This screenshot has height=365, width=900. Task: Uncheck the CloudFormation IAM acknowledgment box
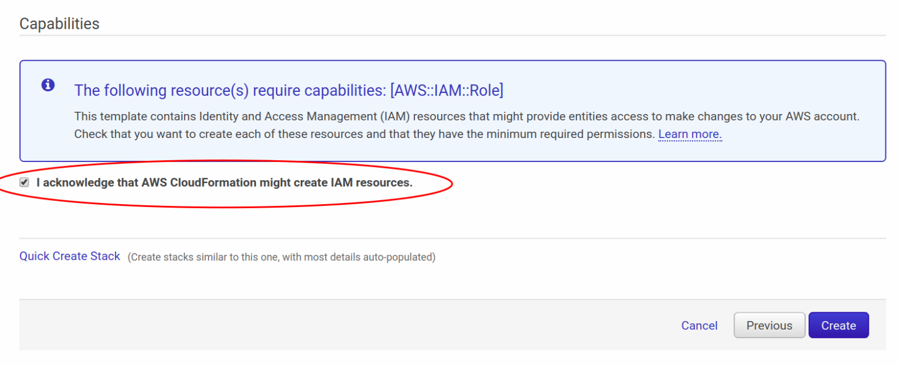23,182
